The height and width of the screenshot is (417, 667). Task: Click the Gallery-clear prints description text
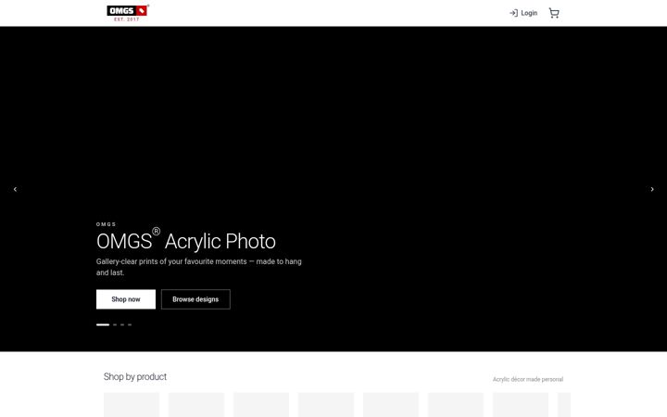tap(198, 267)
